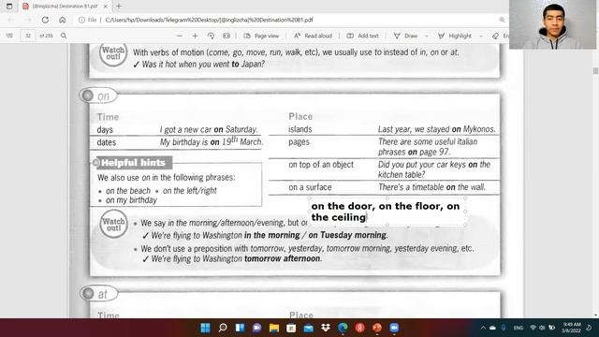The width and height of the screenshot is (599, 337).
Task: Open the tab actions menu icon
Action: pyautogui.click(x=9, y=7)
